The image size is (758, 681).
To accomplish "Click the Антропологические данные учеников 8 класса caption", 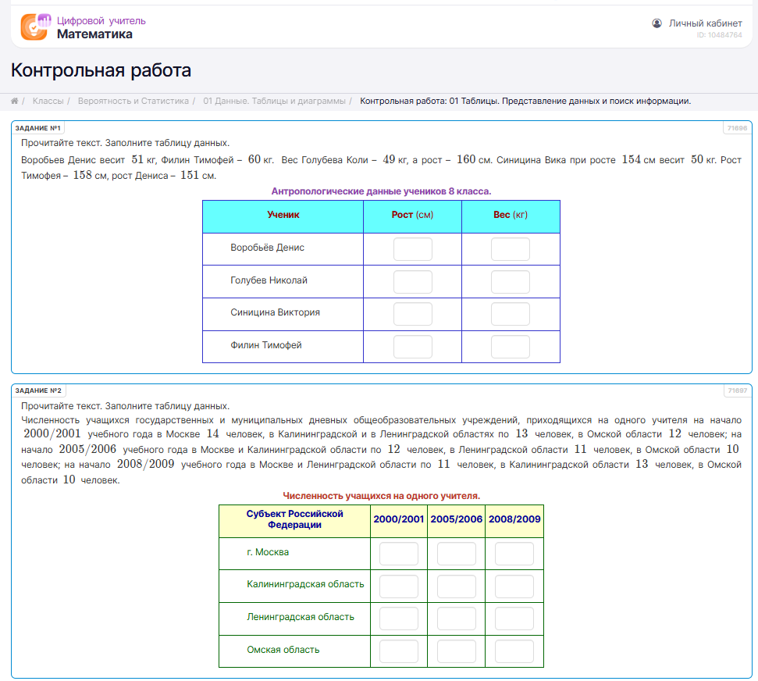I will click(x=381, y=191).
